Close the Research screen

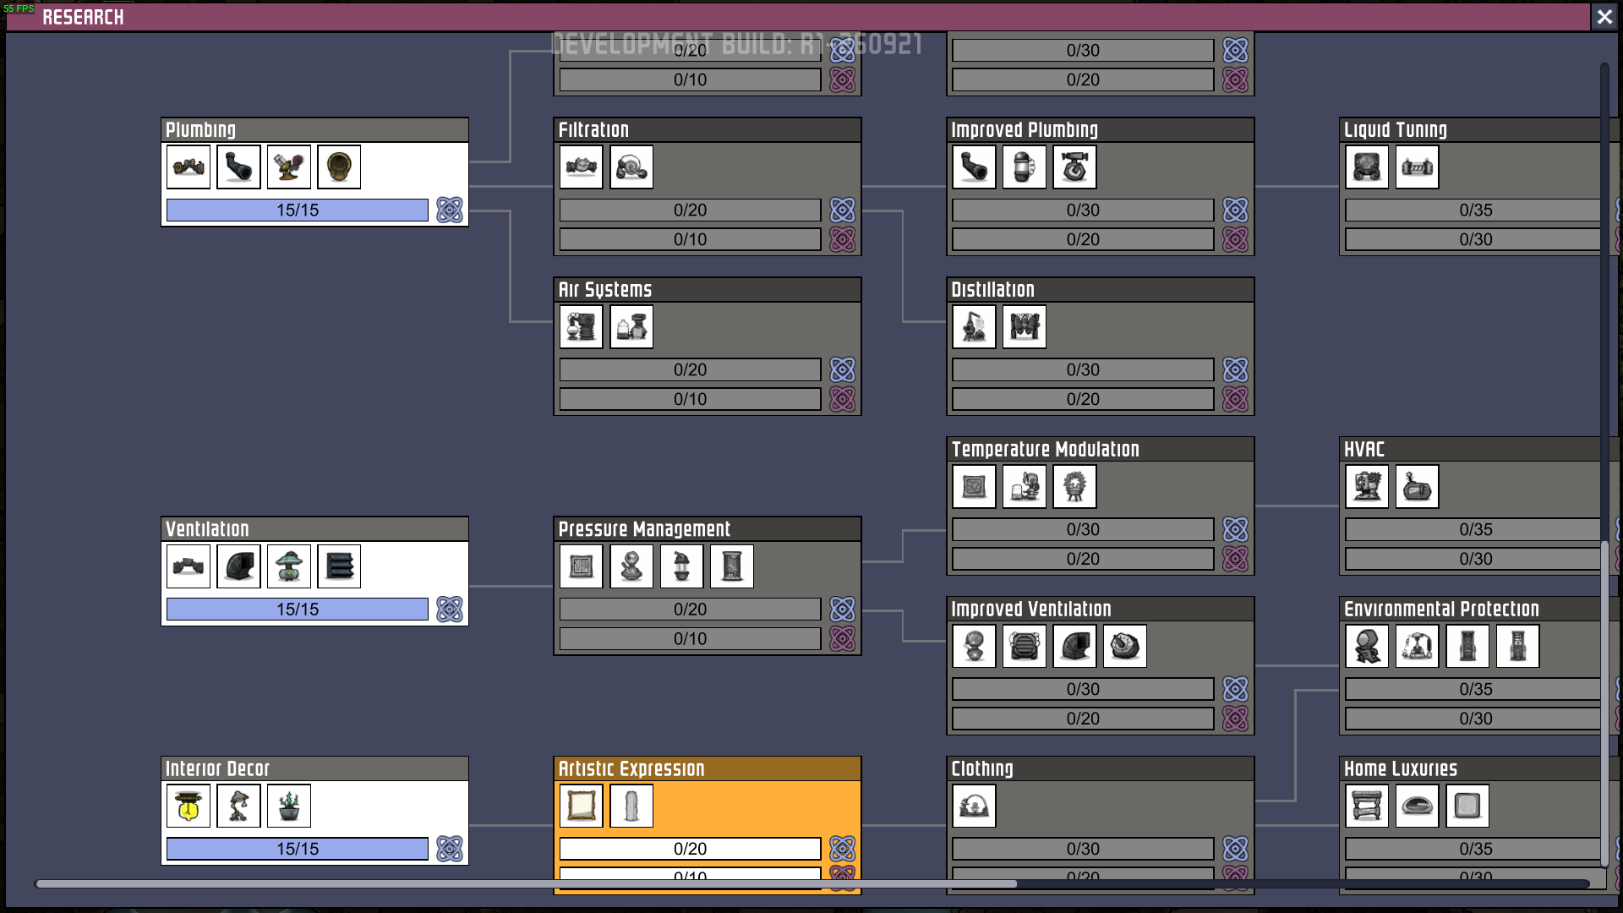click(x=1604, y=17)
